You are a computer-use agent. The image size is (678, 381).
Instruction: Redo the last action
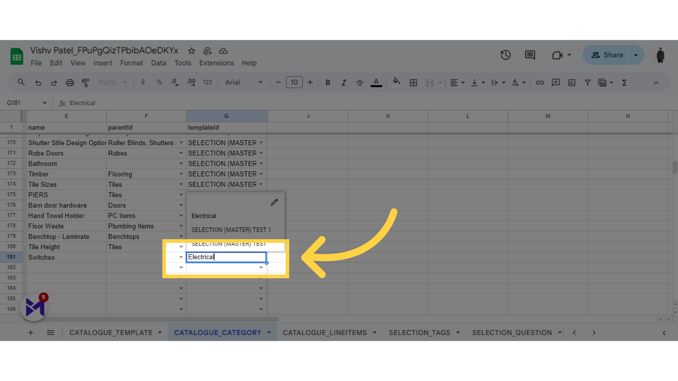pyautogui.click(x=54, y=83)
